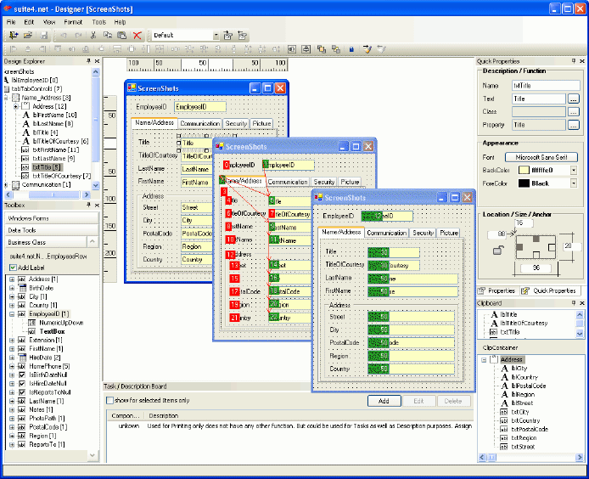The height and width of the screenshot is (479, 589).
Task: Click the Paste icon in the toolbar
Action: click(122, 36)
